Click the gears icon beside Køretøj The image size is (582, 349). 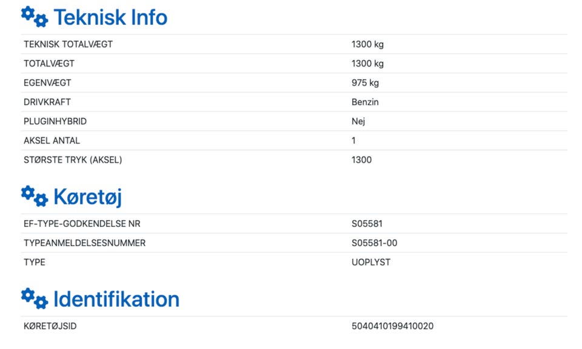pos(35,197)
